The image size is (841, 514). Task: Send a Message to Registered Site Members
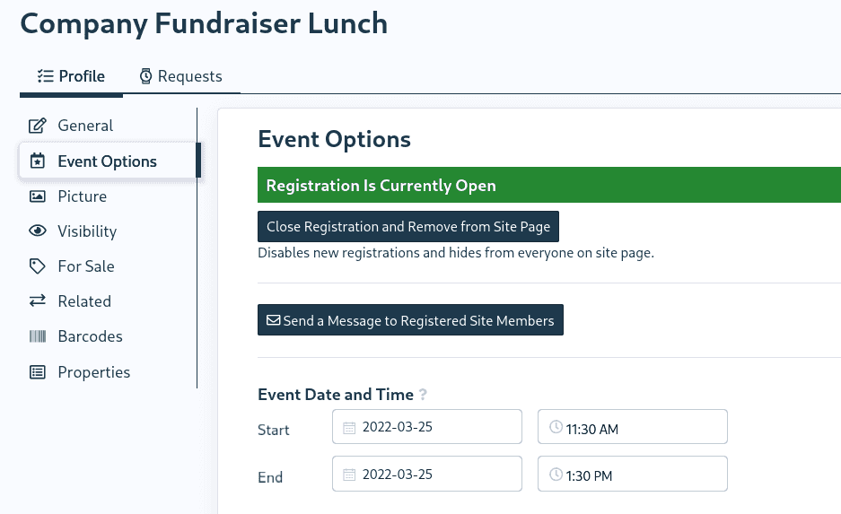tap(410, 320)
